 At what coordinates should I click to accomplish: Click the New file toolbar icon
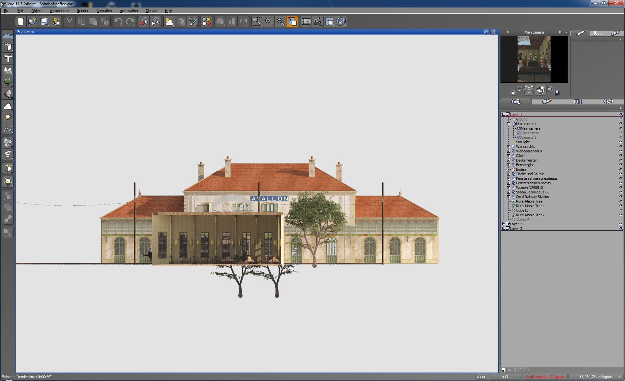21,22
